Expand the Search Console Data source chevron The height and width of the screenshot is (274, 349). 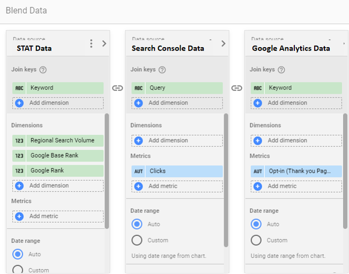(223, 43)
